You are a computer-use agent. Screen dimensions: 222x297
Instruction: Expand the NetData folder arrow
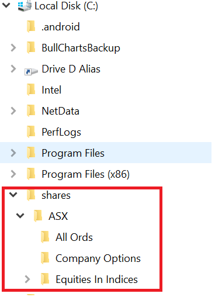coord(13,110)
